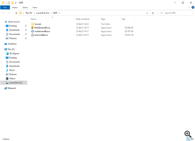Open Pictures under Quick access

(x=13, y=38)
